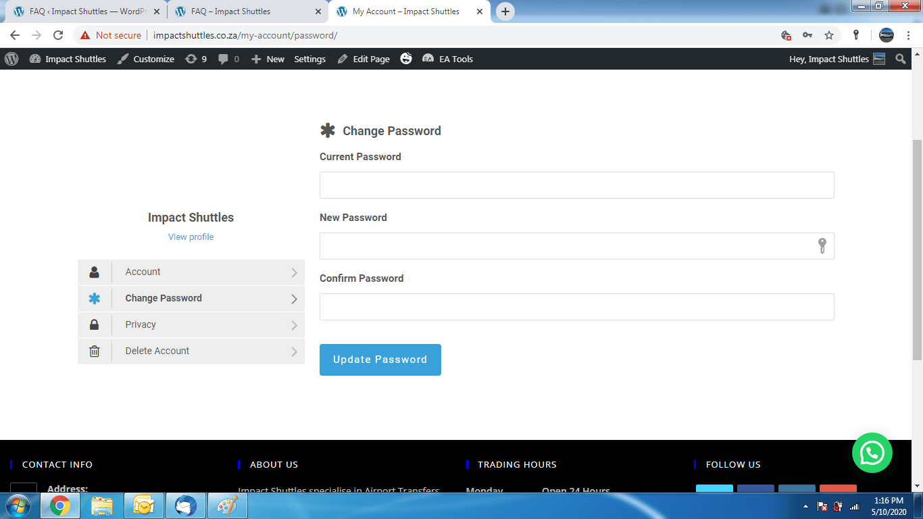Open the View profile link
This screenshot has width=923, height=519.
tap(191, 237)
